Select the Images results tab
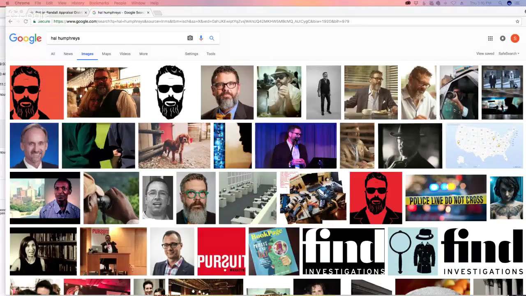Image resolution: width=526 pixels, height=296 pixels. point(87,54)
